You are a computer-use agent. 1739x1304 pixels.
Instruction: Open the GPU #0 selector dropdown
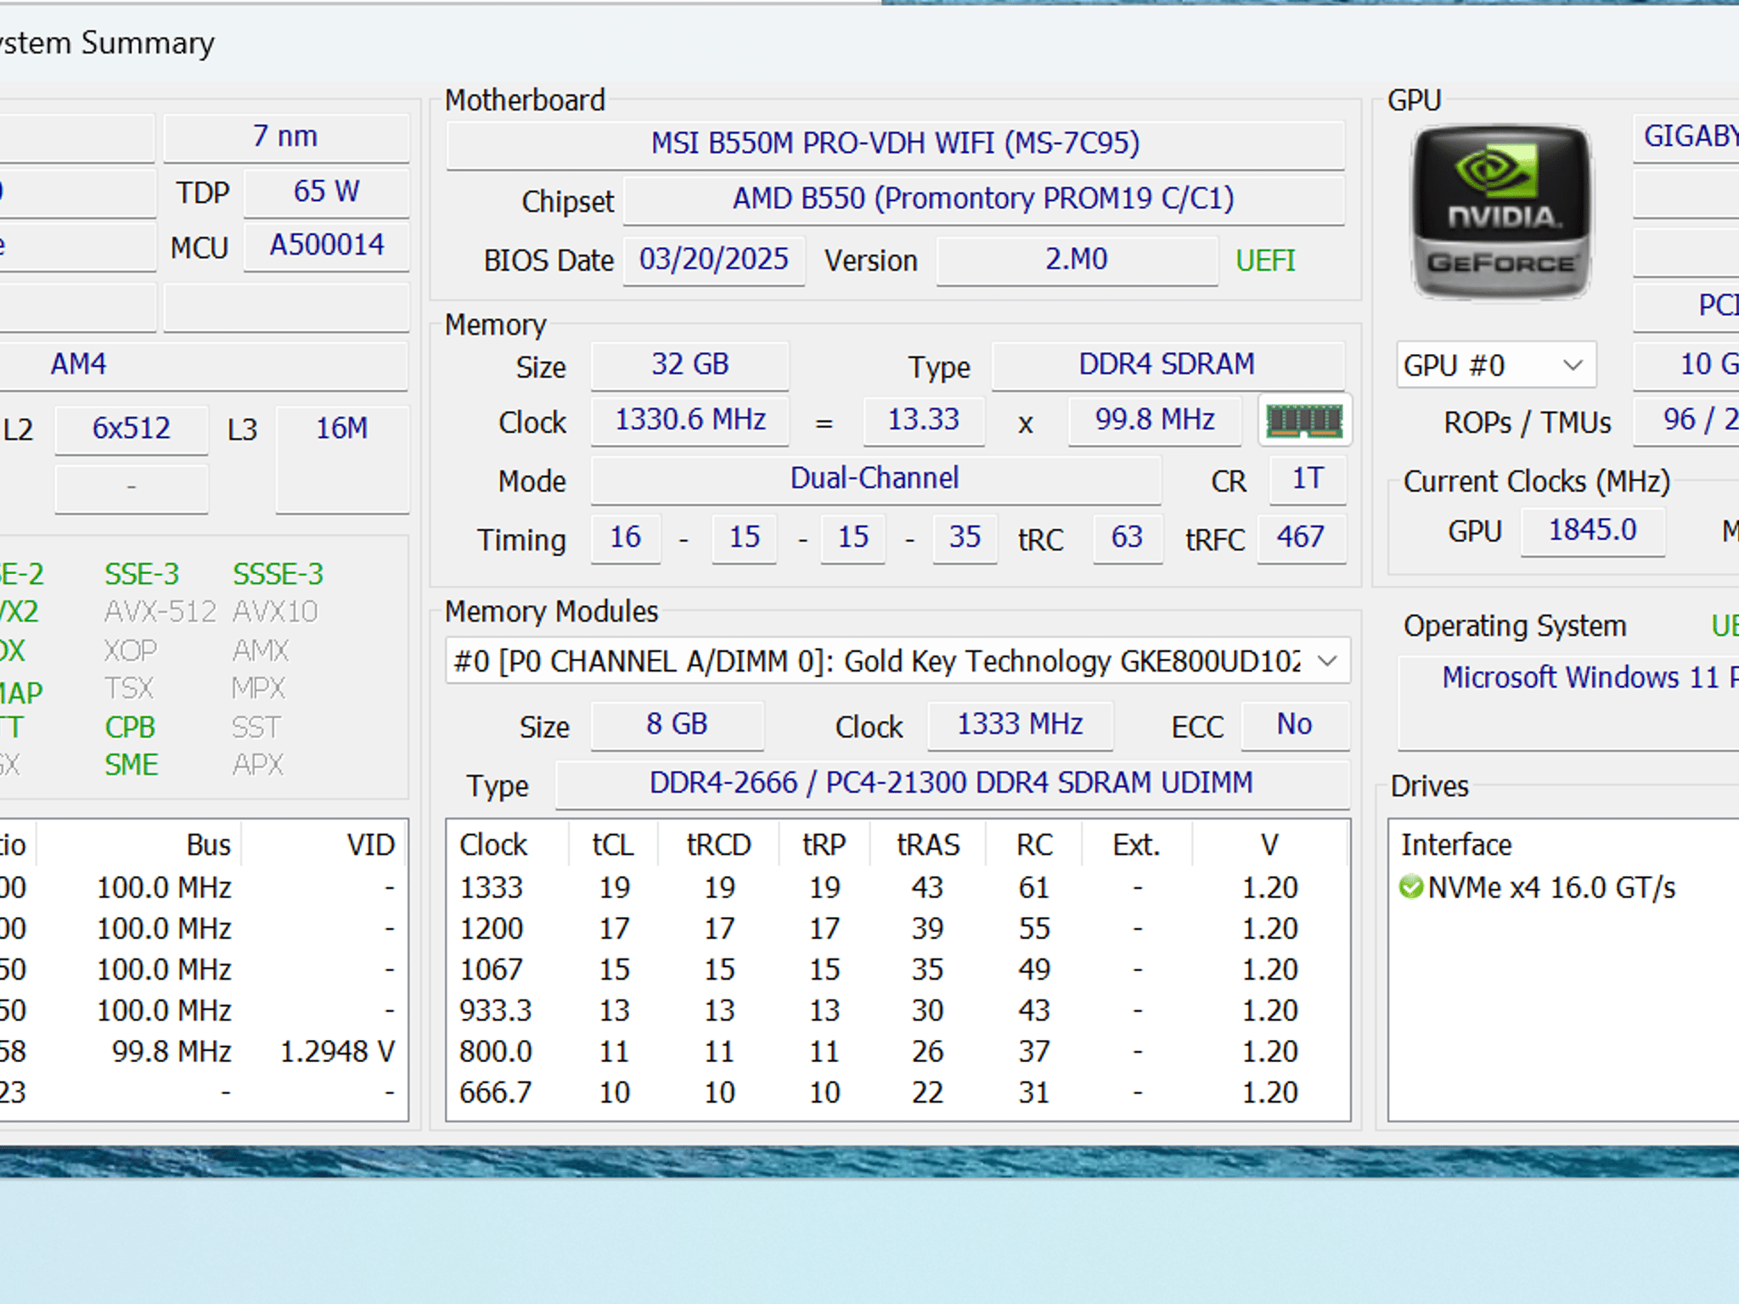(x=1496, y=365)
